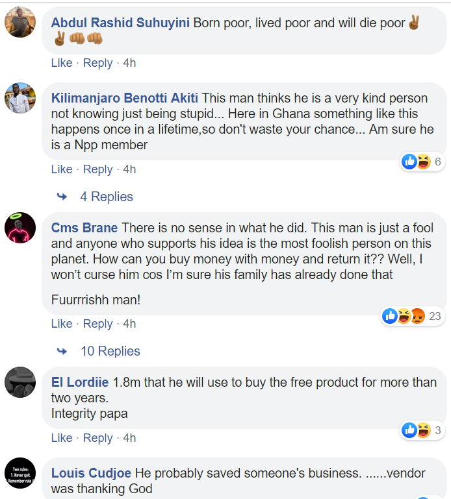Like El Lordiie's comment
451x499 pixels.
coord(62,438)
